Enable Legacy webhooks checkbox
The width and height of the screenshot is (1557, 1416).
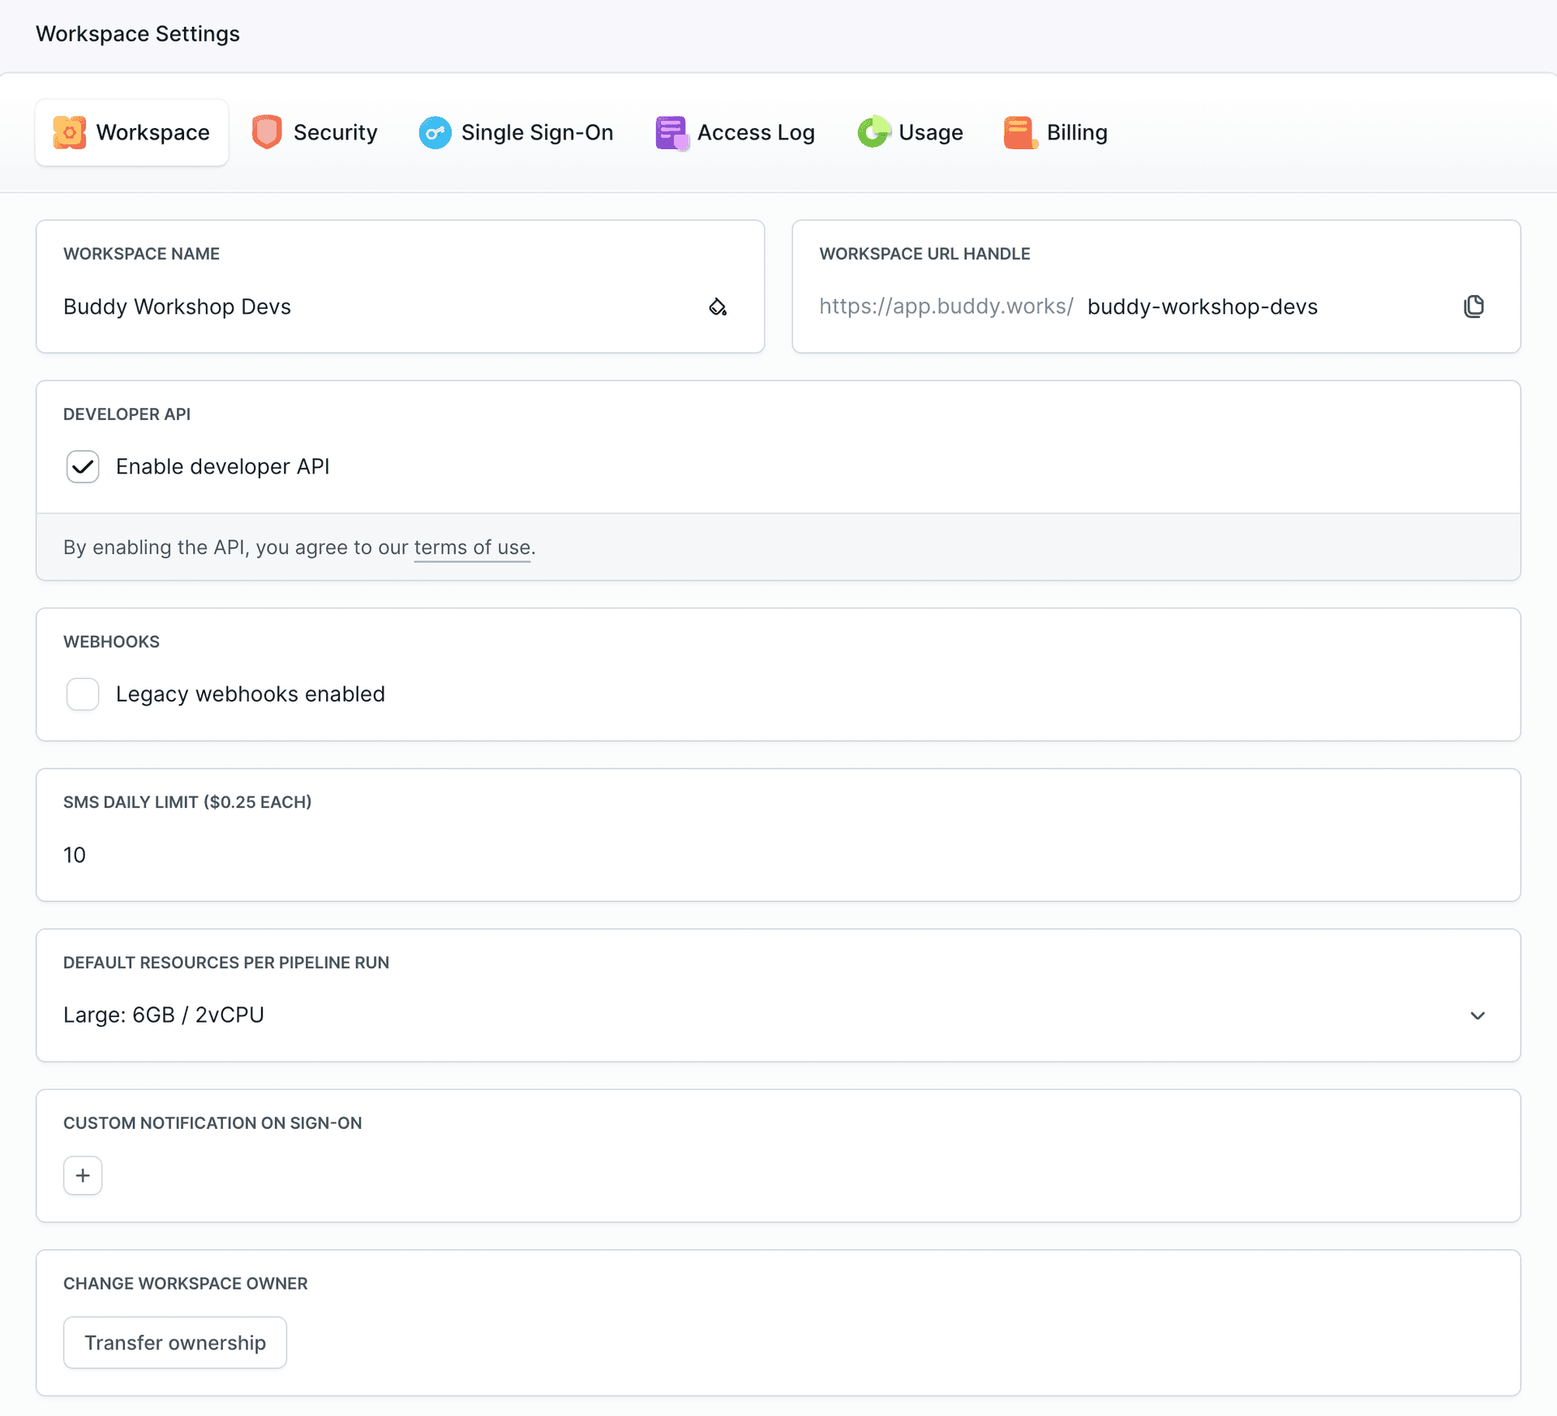pos(83,694)
